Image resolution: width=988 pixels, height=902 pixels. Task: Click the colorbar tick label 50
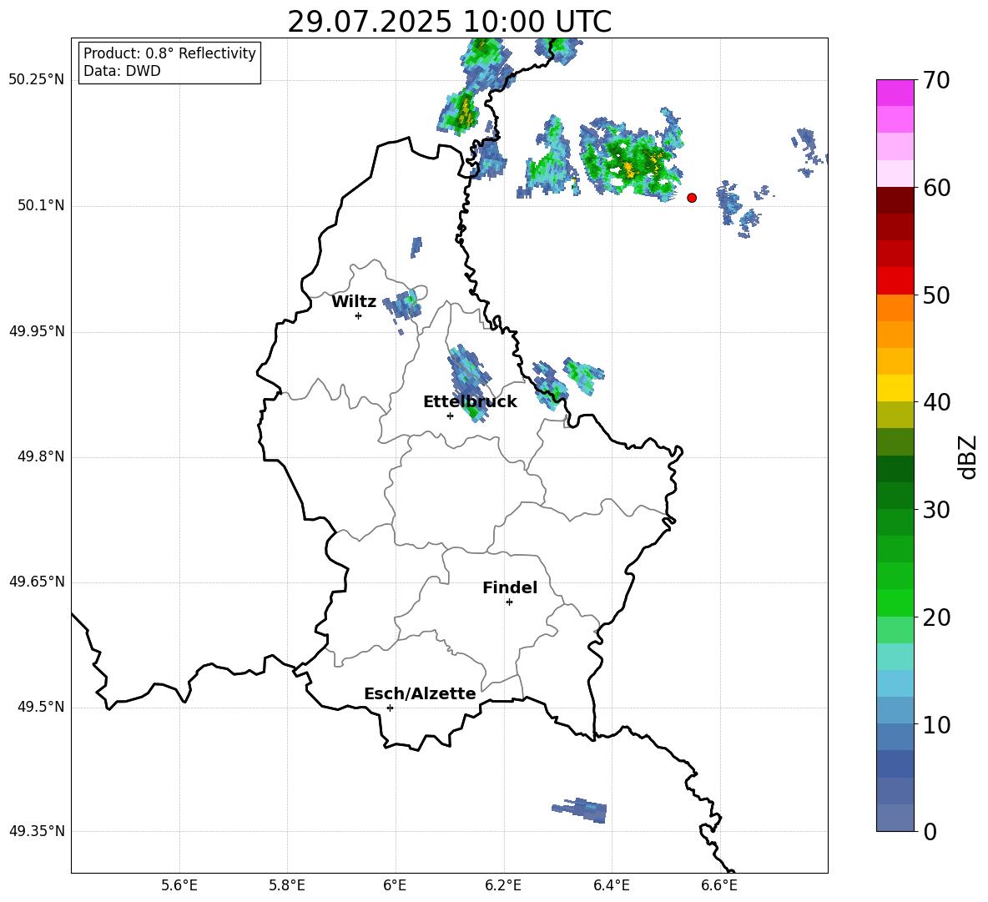point(936,295)
